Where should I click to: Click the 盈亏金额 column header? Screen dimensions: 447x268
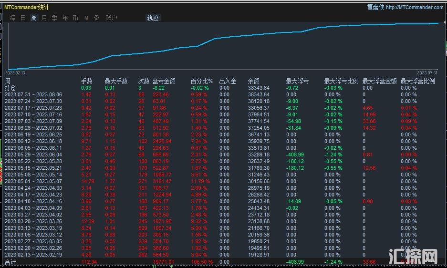pyautogui.click(x=164, y=82)
